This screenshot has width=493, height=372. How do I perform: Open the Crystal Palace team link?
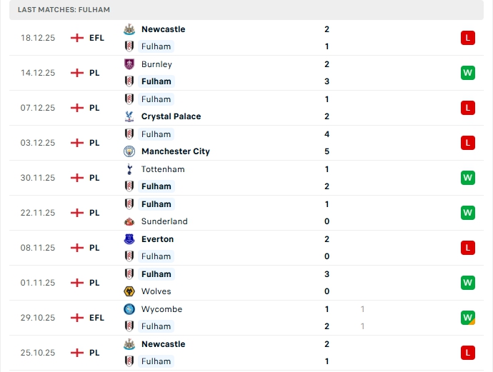[171, 116]
